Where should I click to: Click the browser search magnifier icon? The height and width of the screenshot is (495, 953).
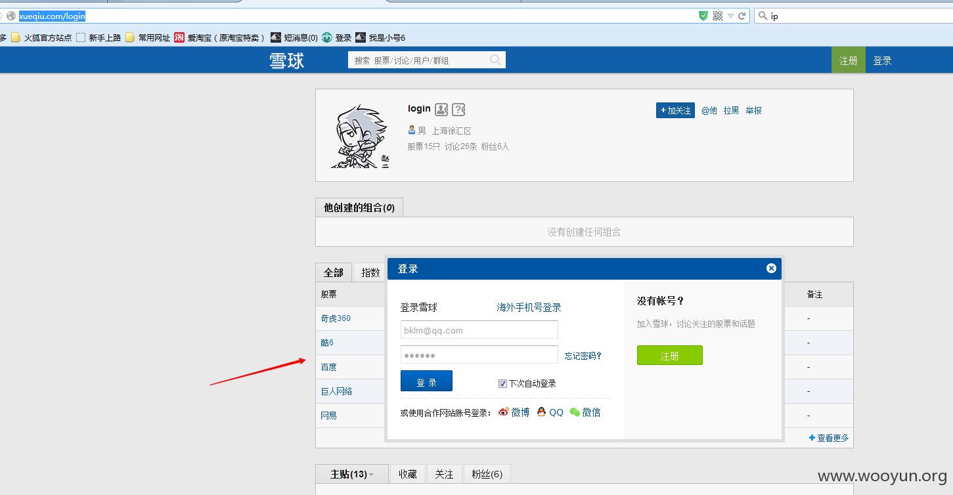(763, 16)
